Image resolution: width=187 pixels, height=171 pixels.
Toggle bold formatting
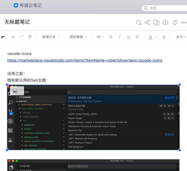[111, 37]
